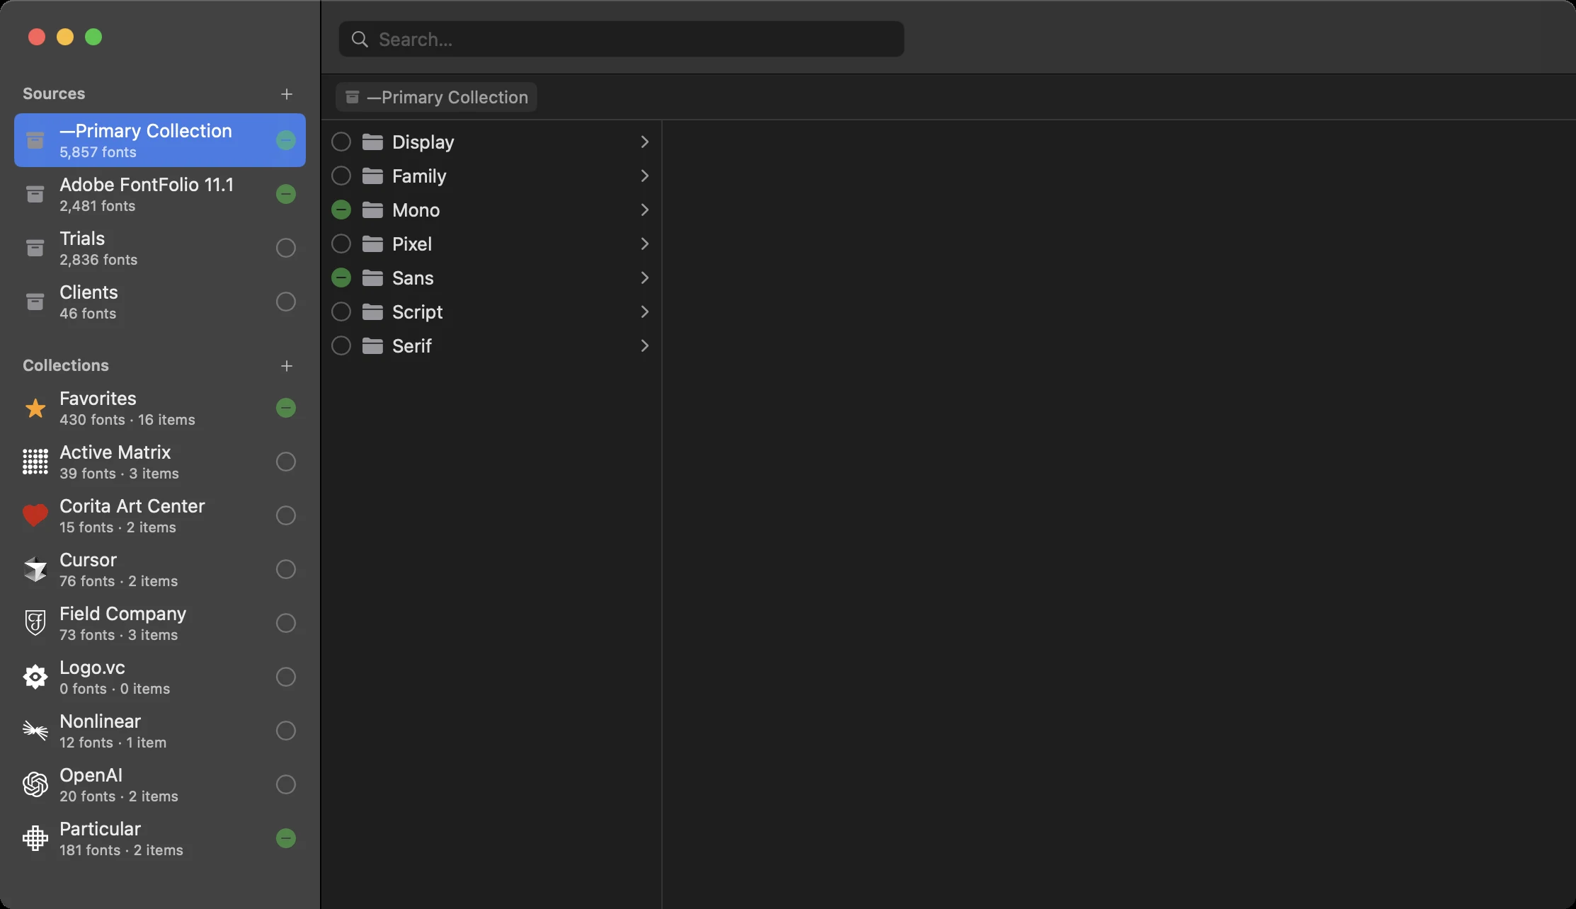Select the Adobe FontFolio 11.1 source

coord(160,194)
